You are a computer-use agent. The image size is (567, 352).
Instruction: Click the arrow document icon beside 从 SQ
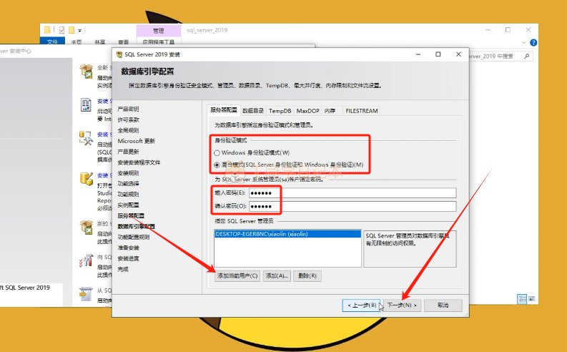(x=86, y=294)
